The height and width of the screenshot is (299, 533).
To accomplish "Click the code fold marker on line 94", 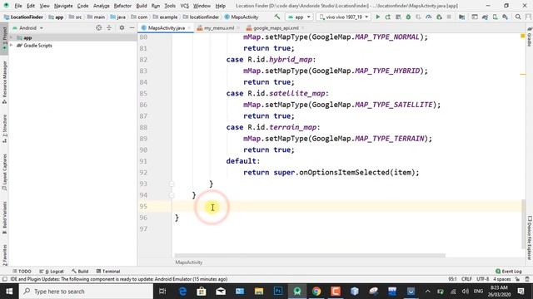I will (x=172, y=195).
